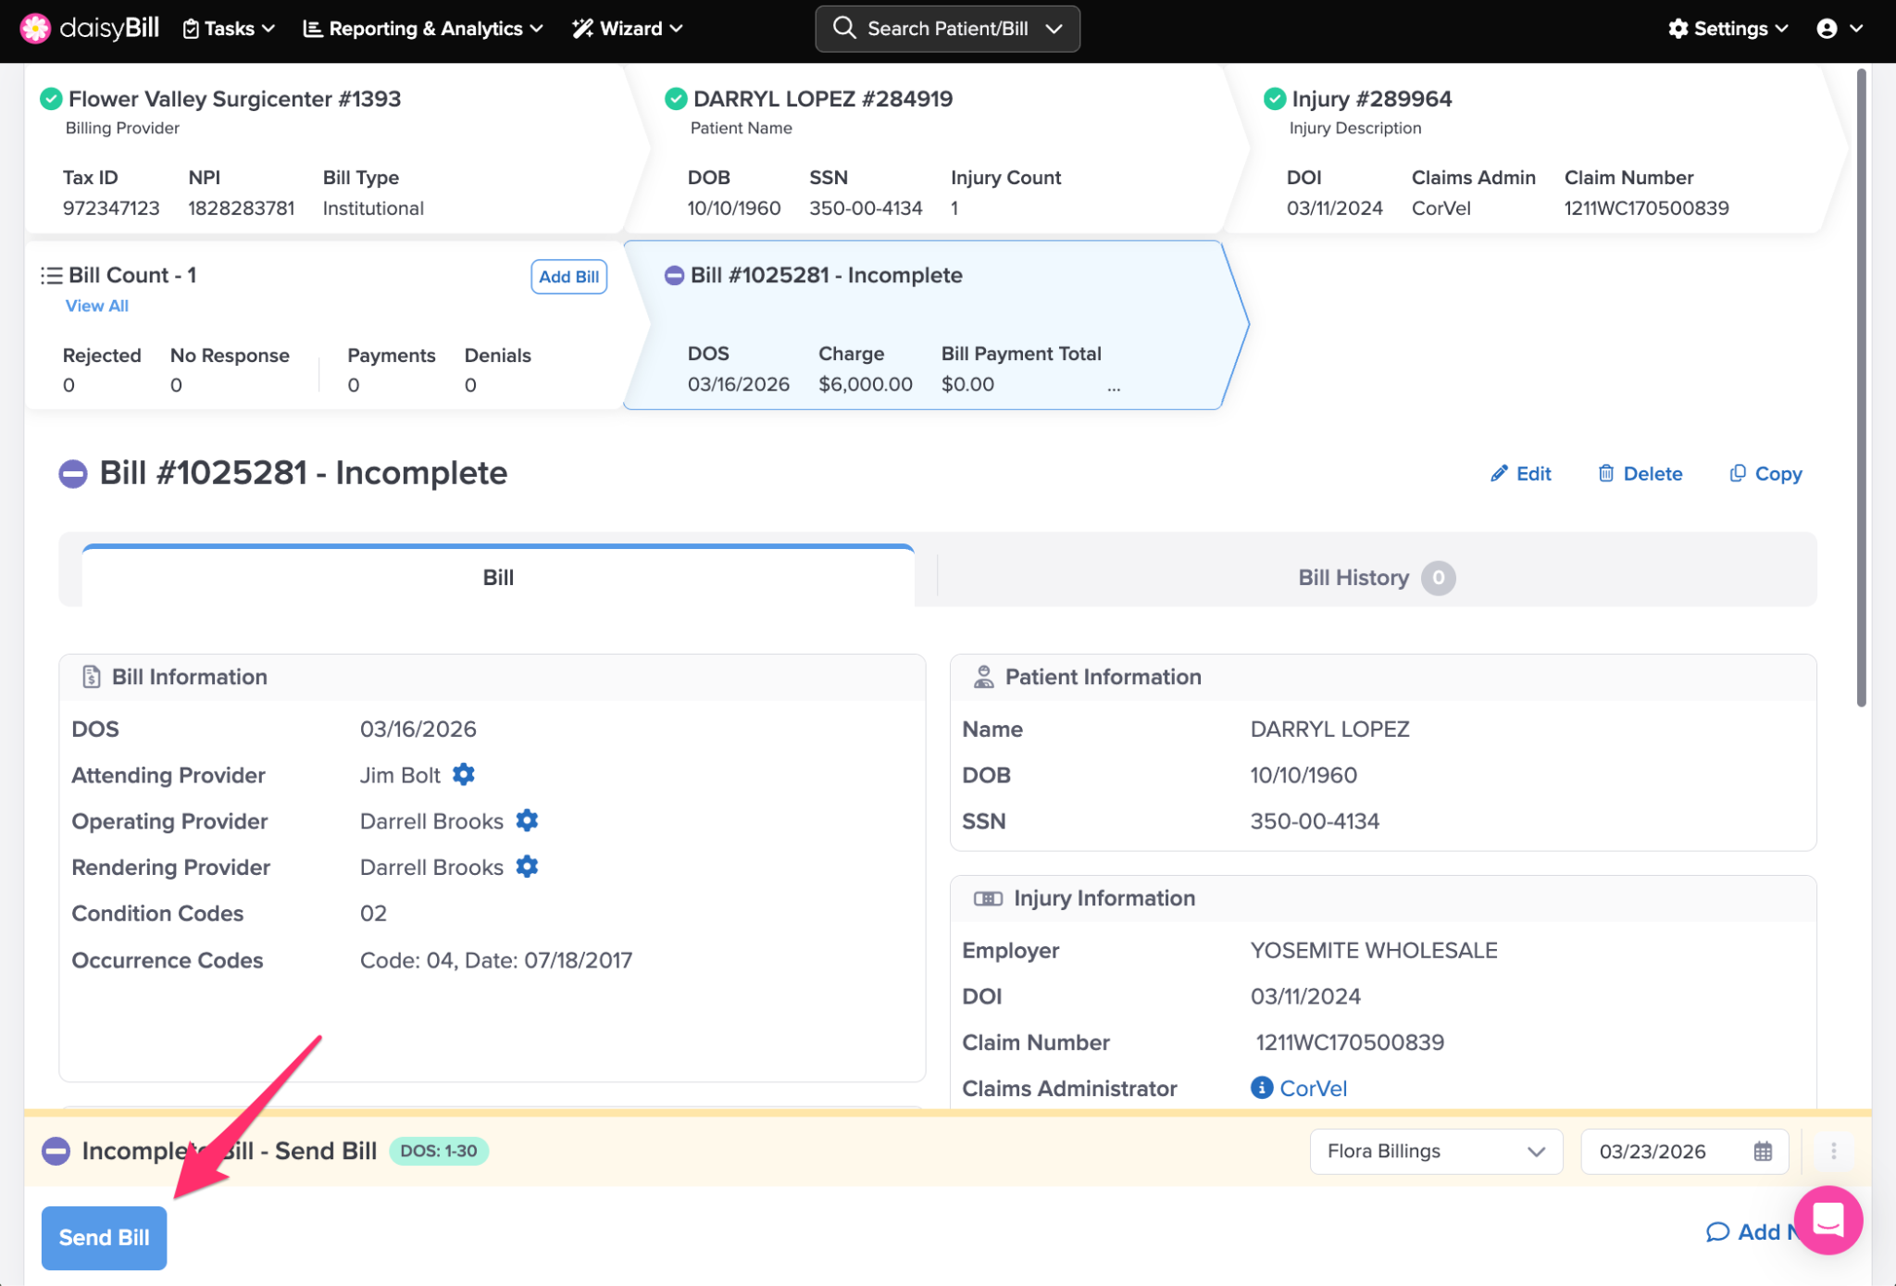Open the chat bubble widget

(1827, 1220)
